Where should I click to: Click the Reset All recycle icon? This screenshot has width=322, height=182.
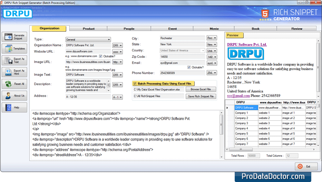8,84
